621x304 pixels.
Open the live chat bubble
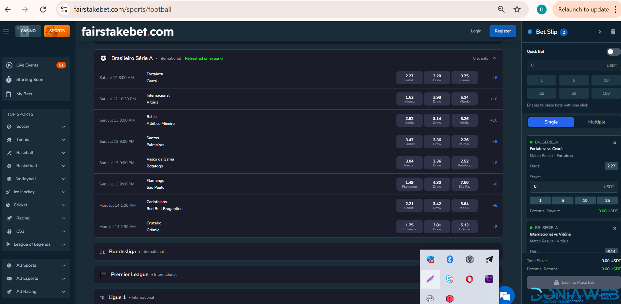505,296
